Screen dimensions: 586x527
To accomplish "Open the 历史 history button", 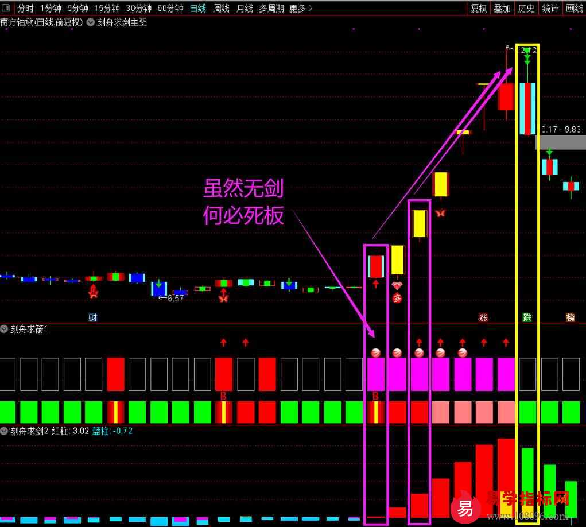I will coord(526,8).
